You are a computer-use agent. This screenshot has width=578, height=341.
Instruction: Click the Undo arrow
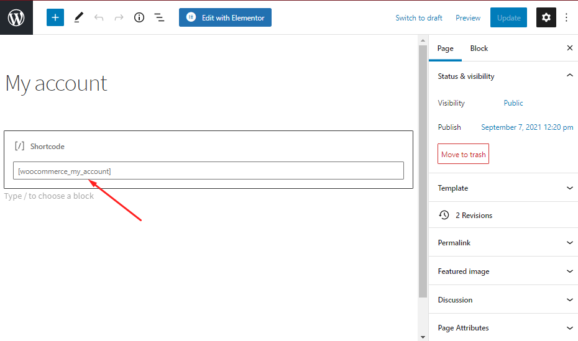99,17
